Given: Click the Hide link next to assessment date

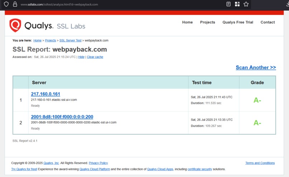Looking at the screenshot, I should (x=81, y=57).
